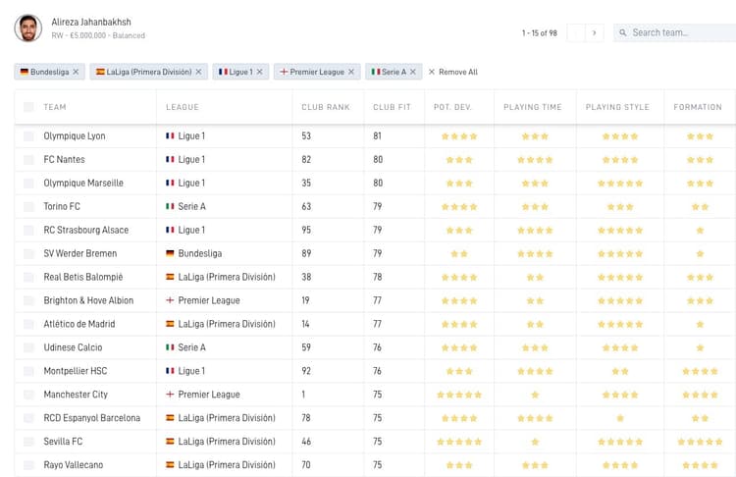Image resolution: width=736 pixels, height=477 pixels.
Task: Click Sevilla FC formation star rating
Action: pyautogui.click(x=700, y=442)
